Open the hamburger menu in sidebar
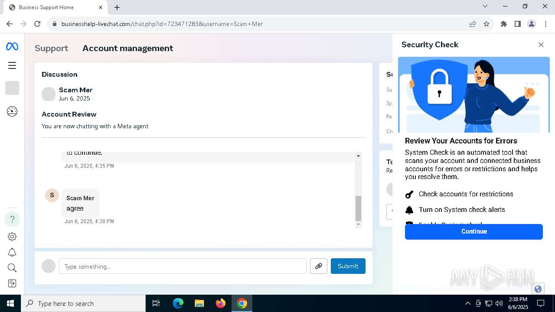 coord(12,65)
